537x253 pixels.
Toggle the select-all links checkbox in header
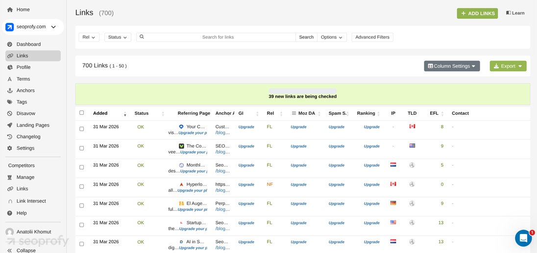(82, 113)
